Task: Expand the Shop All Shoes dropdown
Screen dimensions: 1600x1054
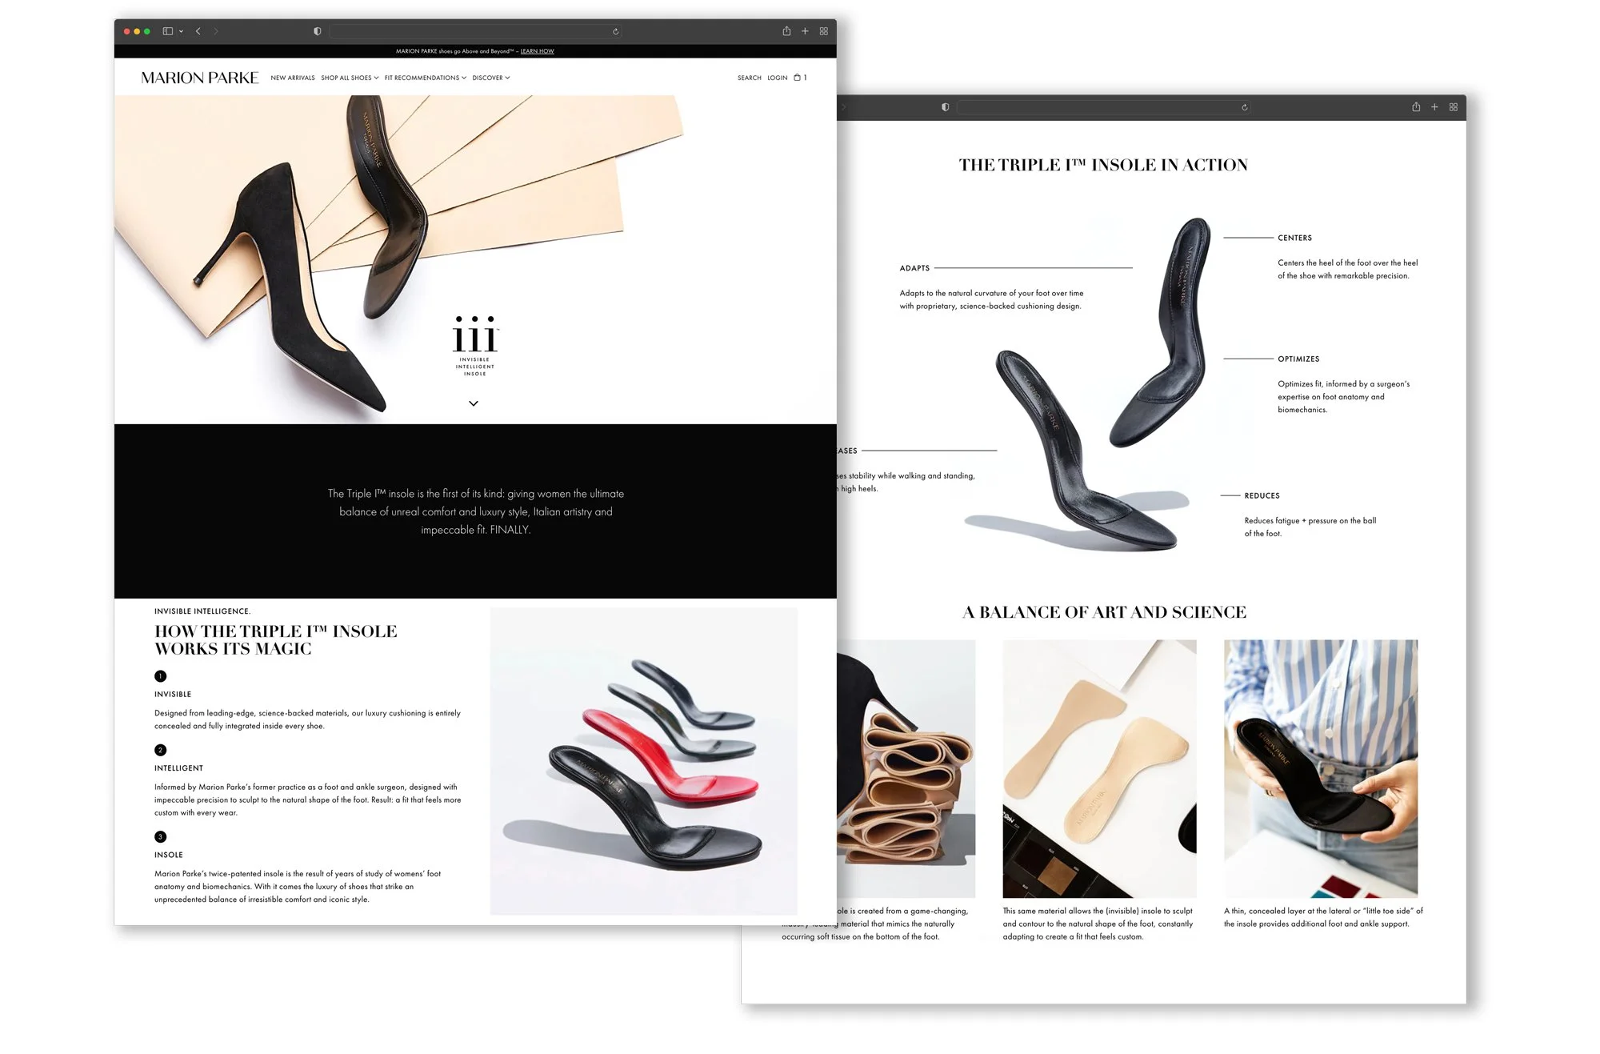Action: tap(350, 78)
